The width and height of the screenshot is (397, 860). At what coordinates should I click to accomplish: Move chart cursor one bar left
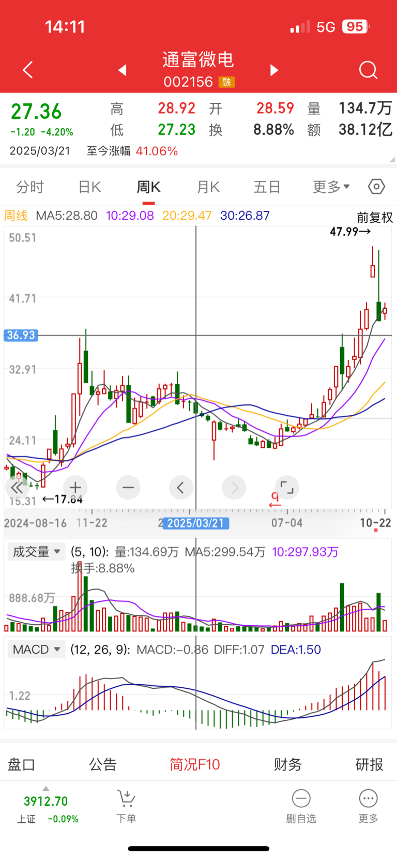pyautogui.click(x=181, y=487)
